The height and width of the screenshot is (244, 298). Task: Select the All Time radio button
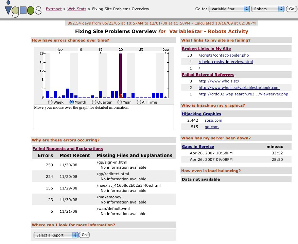(139, 102)
